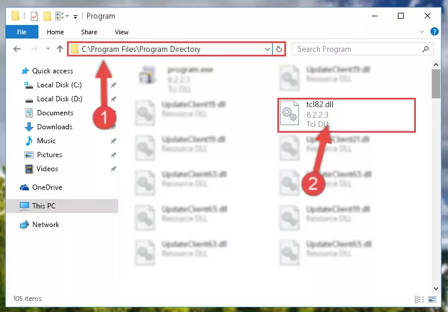This screenshot has width=448, height=312.
Task: Expand the address bar history dropdown
Action: coord(267,49)
